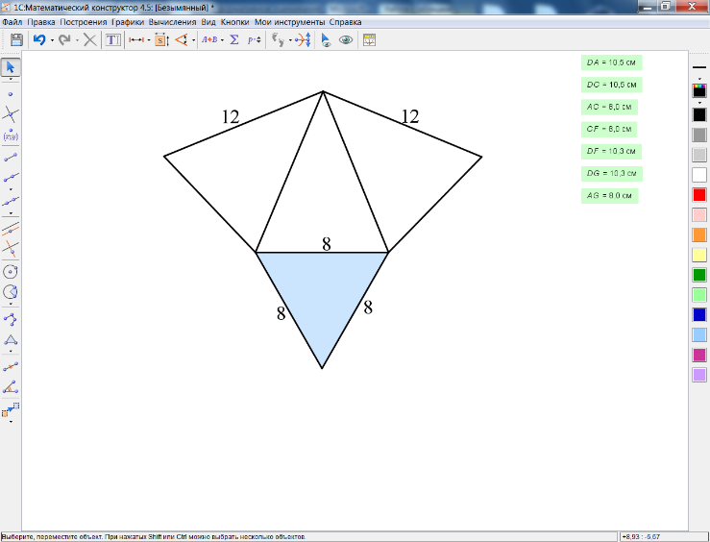Screen dimensions: 710x542
Task: Click the blue-orange transformation arrows icon
Action: tap(303, 39)
